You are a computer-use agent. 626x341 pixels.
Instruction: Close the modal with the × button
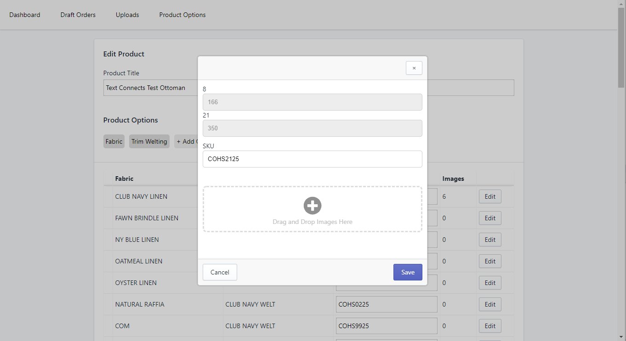click(x=414, y=68)
